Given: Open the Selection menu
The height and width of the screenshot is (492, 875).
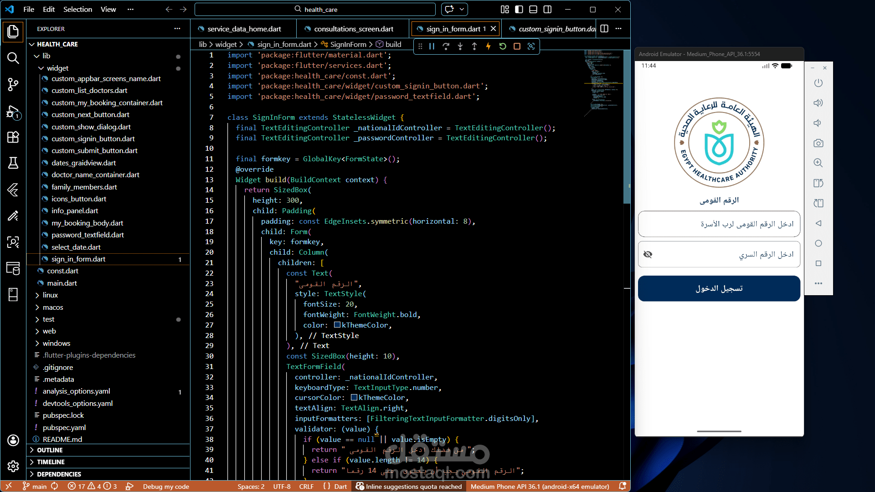Looking at the screenshot, I should (77, 9).
